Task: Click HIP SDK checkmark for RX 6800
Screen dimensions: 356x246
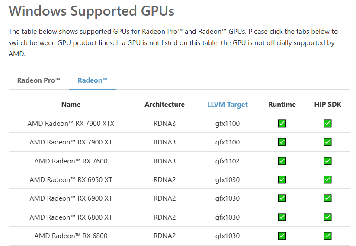Action: [327, 236]
